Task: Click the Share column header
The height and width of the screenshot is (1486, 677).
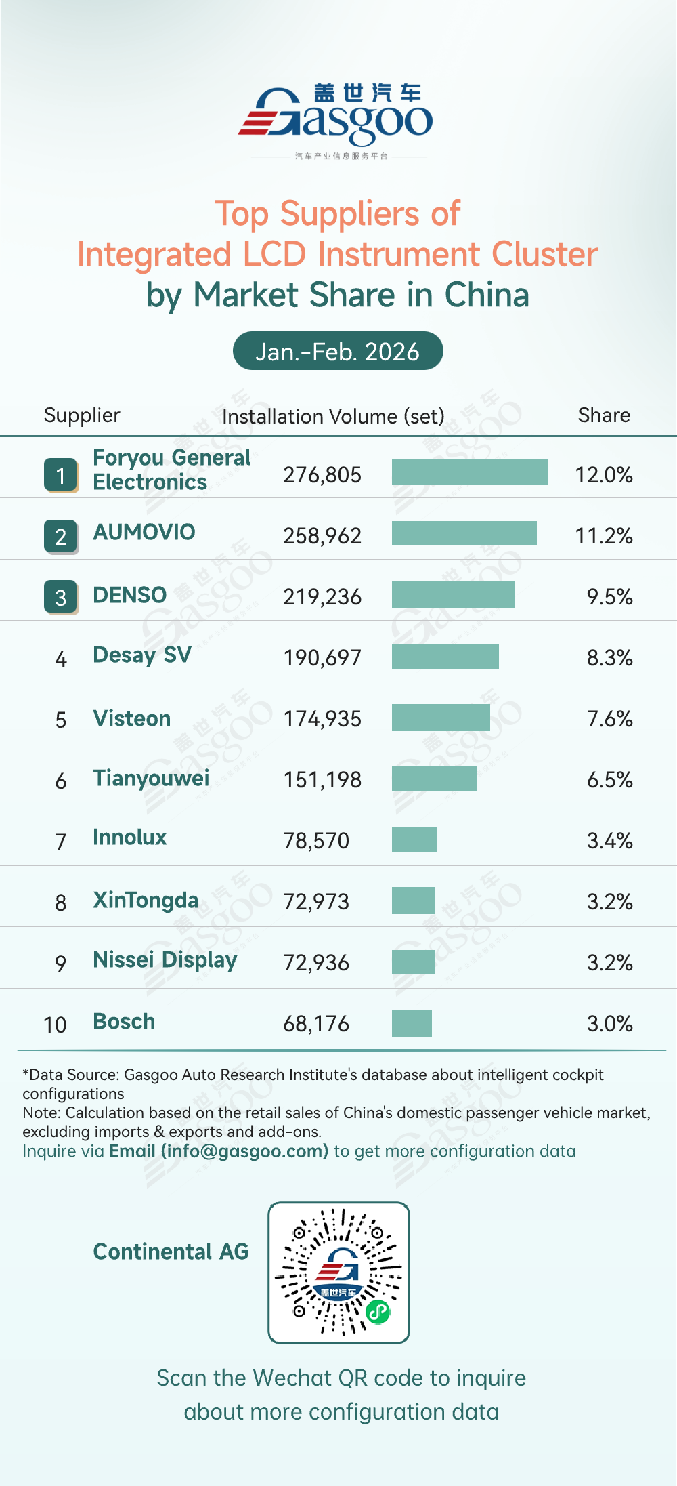Action: pos(603,415)
